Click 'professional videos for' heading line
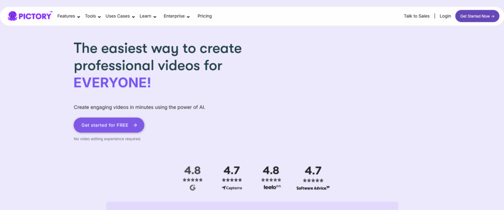The image size is (504, 210). [x=148, y=66]
